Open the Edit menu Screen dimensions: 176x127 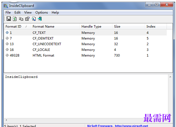(17, 12)
